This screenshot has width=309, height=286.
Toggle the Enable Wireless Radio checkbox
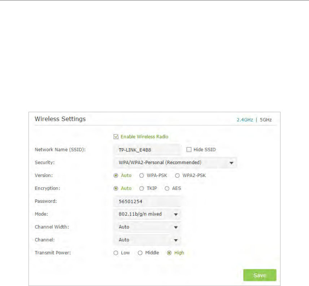[x=116, y=137]
